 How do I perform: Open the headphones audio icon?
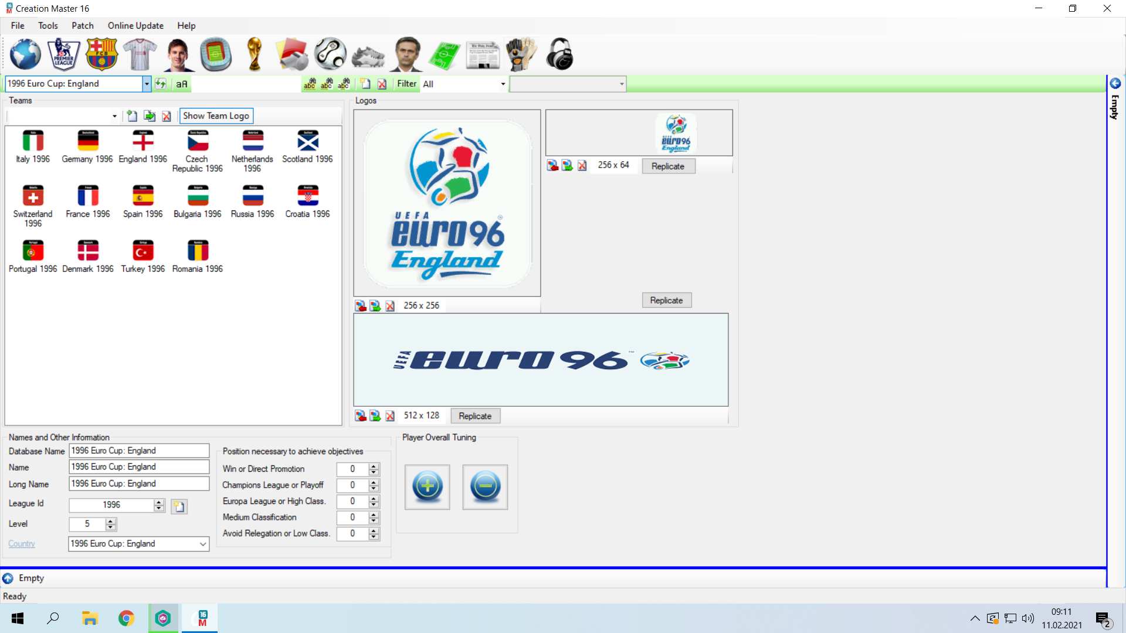click(x=559, y=55)
